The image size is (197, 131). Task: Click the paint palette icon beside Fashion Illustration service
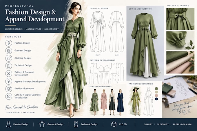pyautogui.click(x=9, y=88)
